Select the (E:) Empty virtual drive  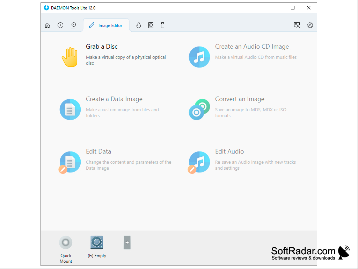[97, 242]
